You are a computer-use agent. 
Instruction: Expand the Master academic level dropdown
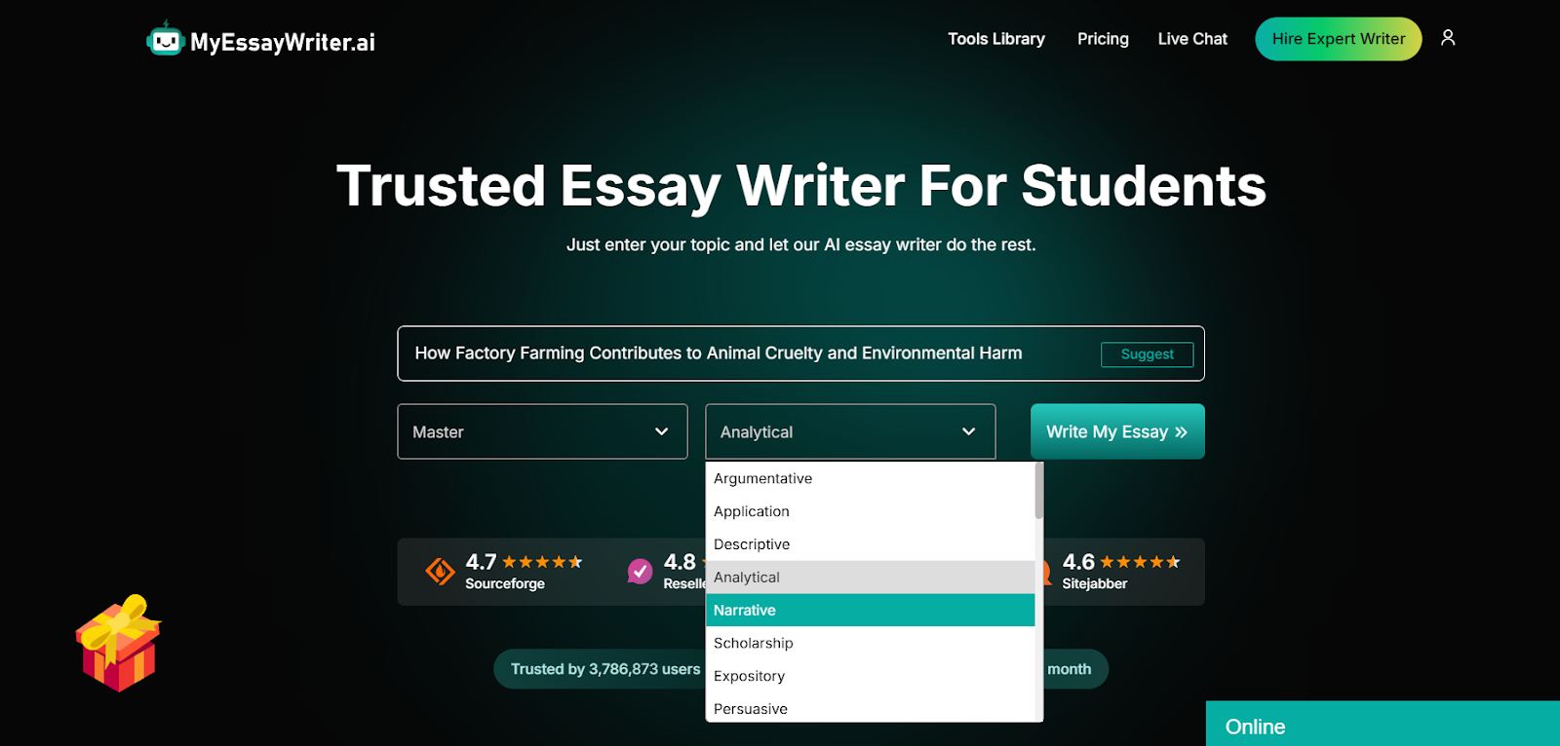click(x=542, y=431)
